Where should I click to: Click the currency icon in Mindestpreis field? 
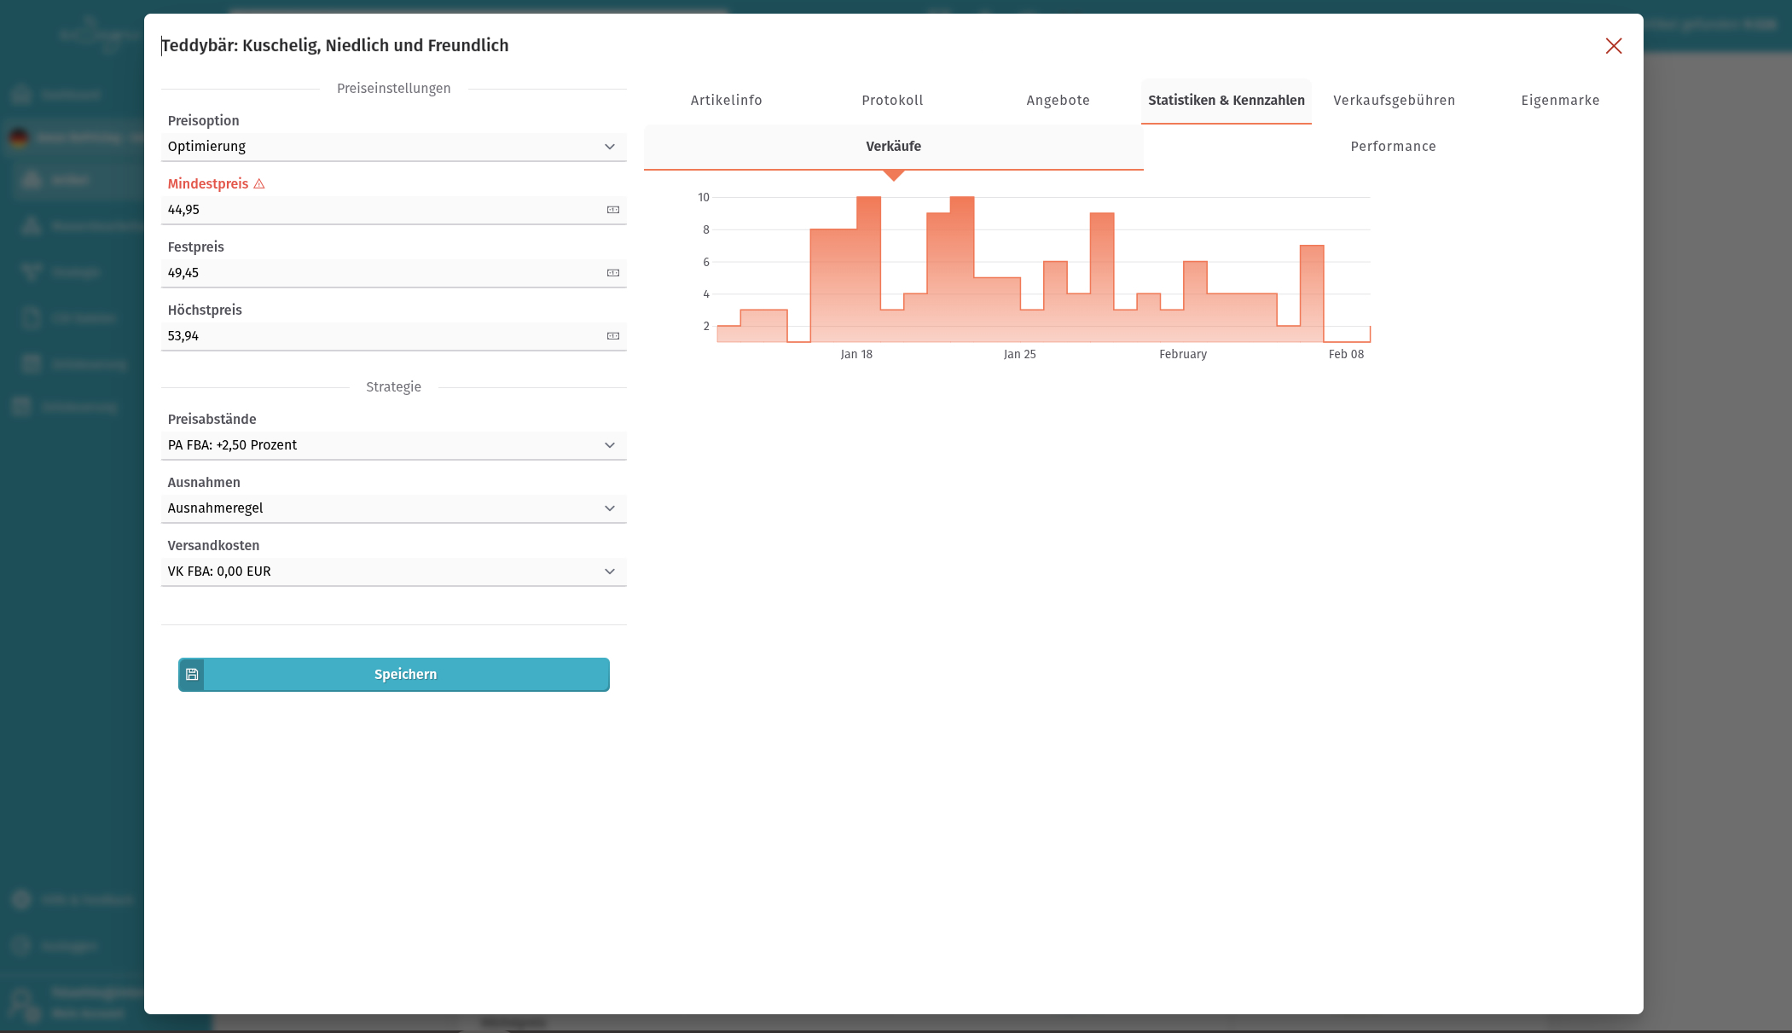pos(612,210)
